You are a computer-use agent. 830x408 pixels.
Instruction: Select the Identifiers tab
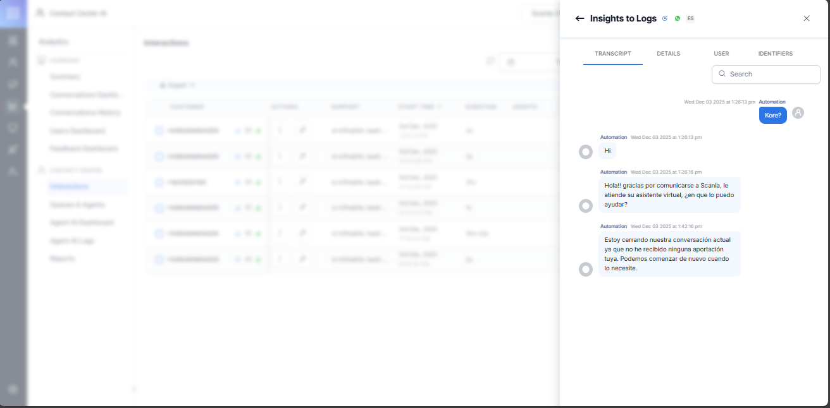coord(775,54)
